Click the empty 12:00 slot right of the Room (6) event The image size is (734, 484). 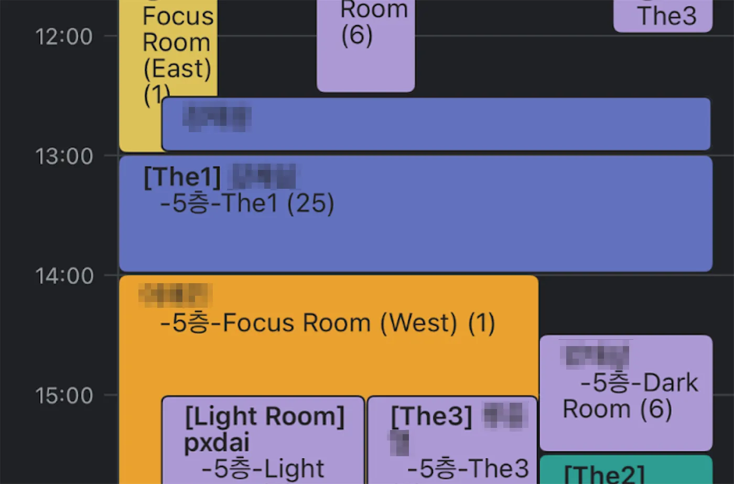pos(514,63)
